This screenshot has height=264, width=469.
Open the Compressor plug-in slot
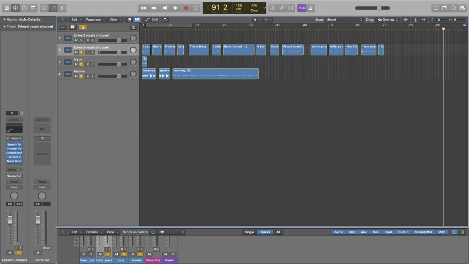(14, 153)
